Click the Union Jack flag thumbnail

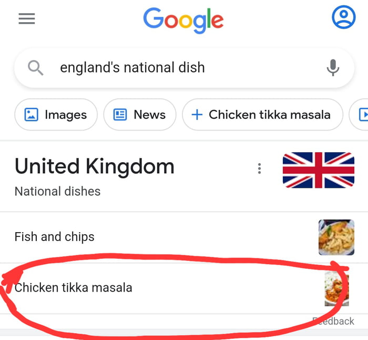coord(318,170)
